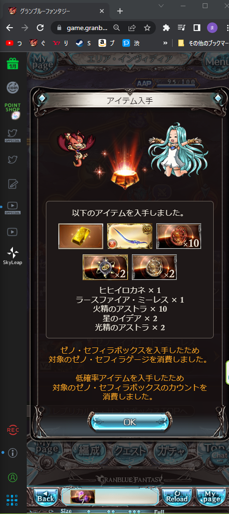Bookmark this page with the star icon

(147, 28)
